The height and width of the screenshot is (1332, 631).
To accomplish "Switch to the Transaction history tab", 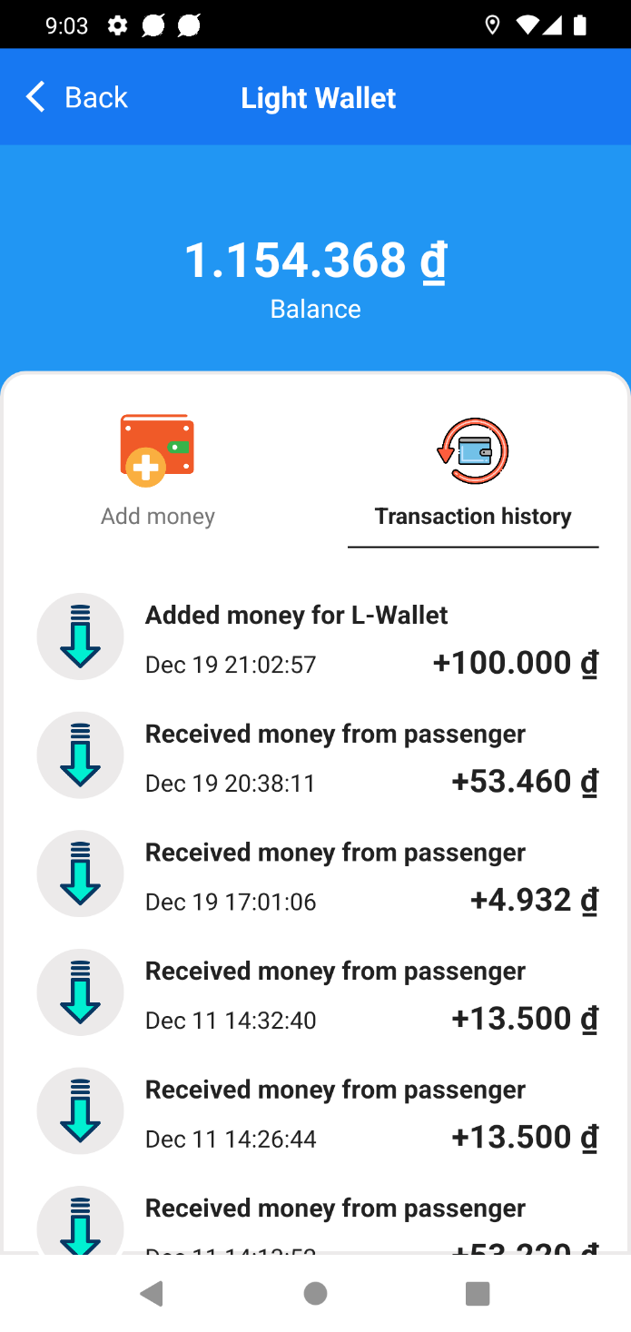I will click(x=472, y=515).
